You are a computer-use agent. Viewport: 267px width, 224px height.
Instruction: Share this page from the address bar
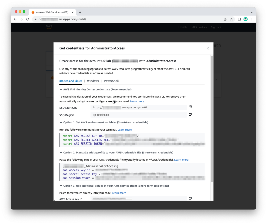[225, 19]
